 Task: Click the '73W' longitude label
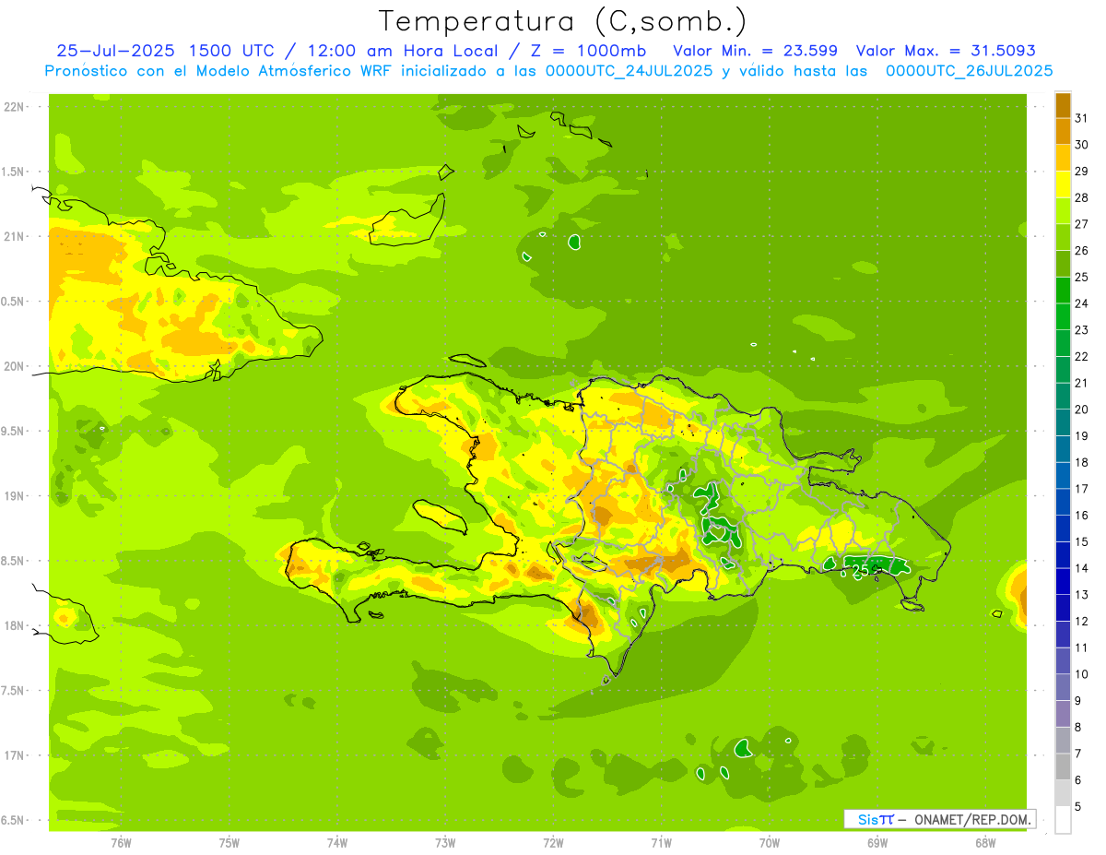445,843
